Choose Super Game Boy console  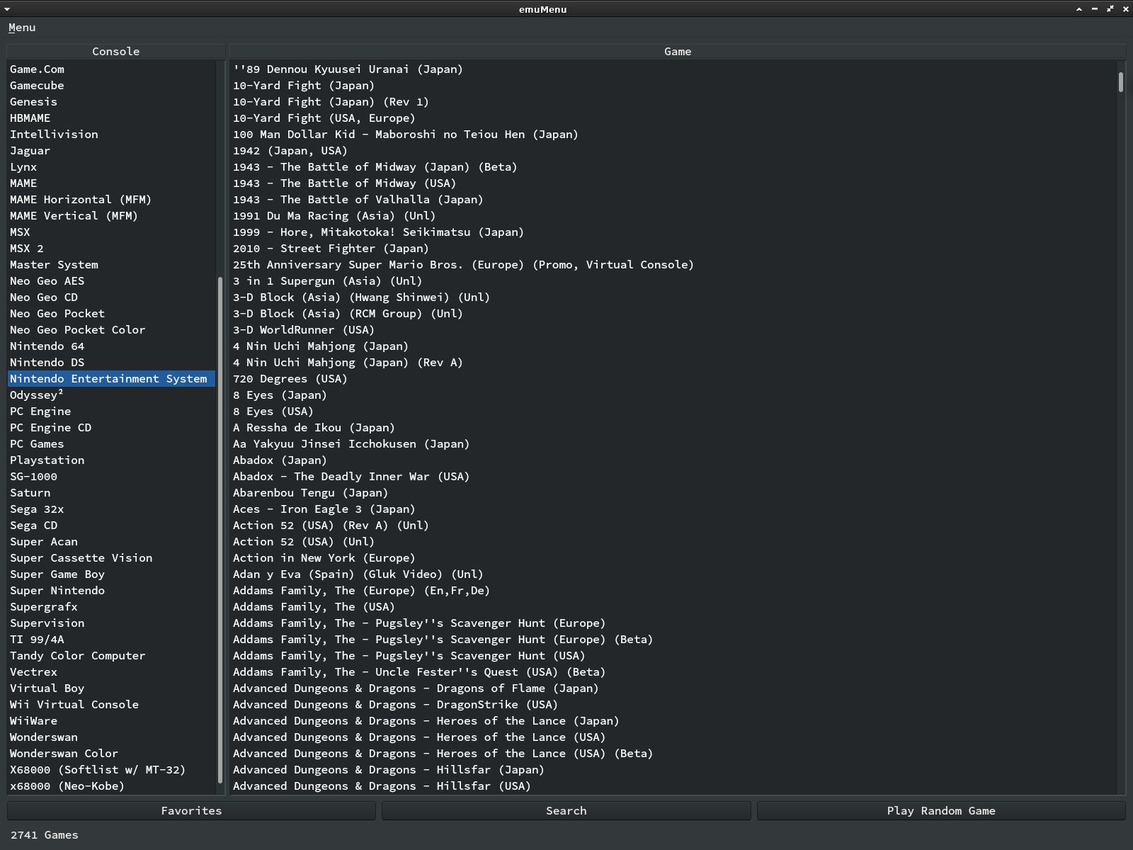click(x=111, y=574)
